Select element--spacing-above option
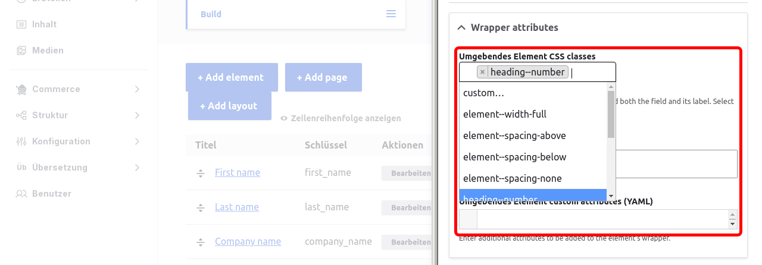The image size is (762, 265). pos(533,135)
